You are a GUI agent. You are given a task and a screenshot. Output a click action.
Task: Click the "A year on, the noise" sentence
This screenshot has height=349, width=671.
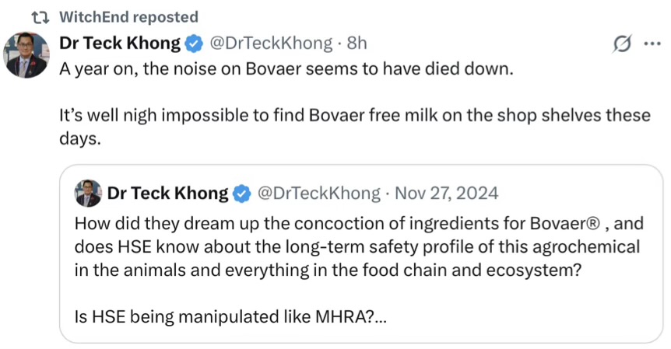coord(287,68)
